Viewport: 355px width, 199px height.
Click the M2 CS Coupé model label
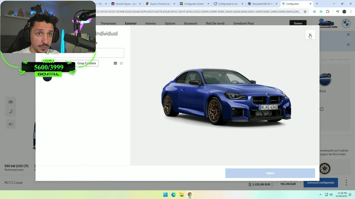click(x=14, y=183)
